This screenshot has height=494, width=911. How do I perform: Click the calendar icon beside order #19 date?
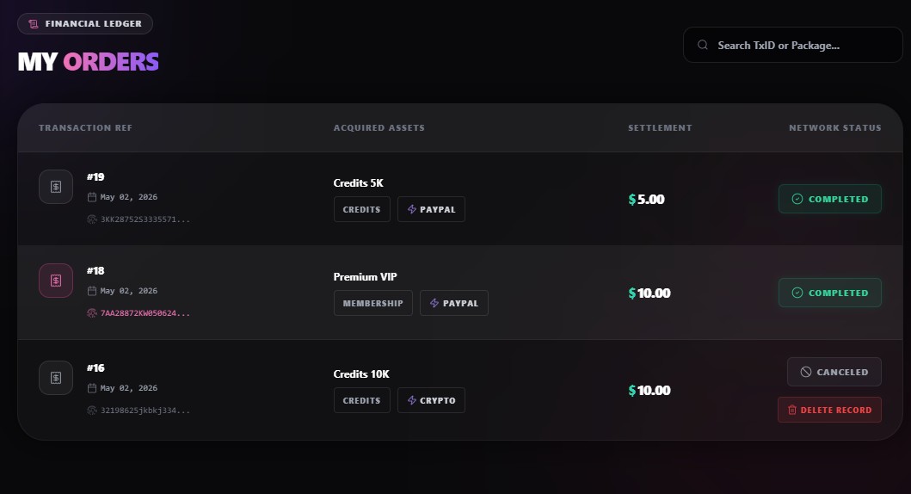[92, 197]
